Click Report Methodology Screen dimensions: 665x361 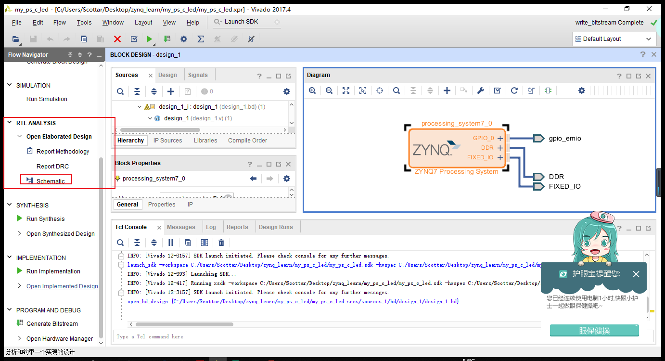click(63, 151)
